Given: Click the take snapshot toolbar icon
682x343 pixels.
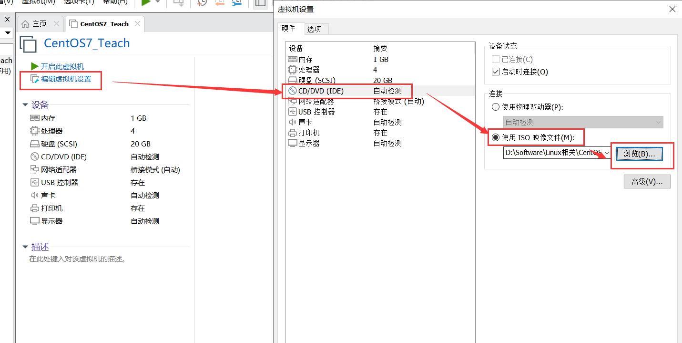Looking at the screenshot, I should pos(202,3).
